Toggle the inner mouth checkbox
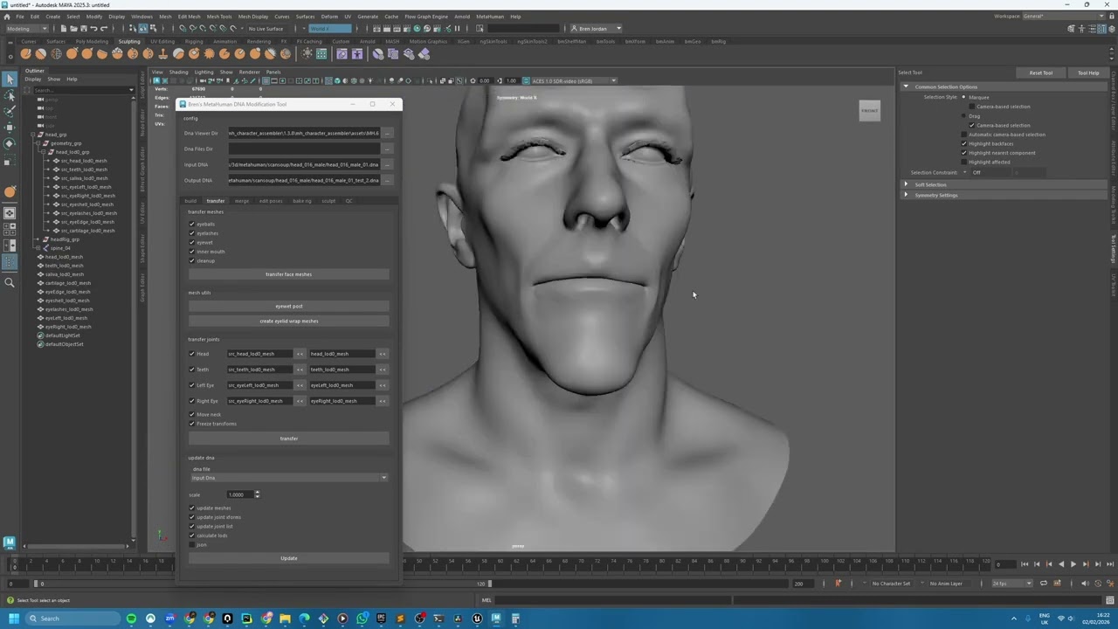 [x=192, y=252]
